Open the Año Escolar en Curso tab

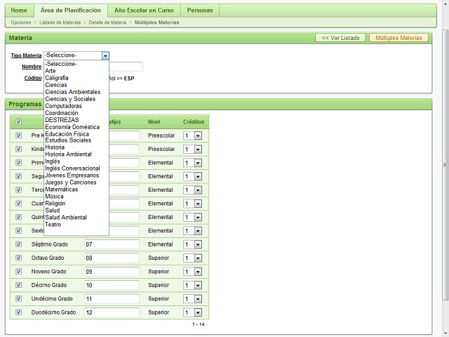coord(145,11)
